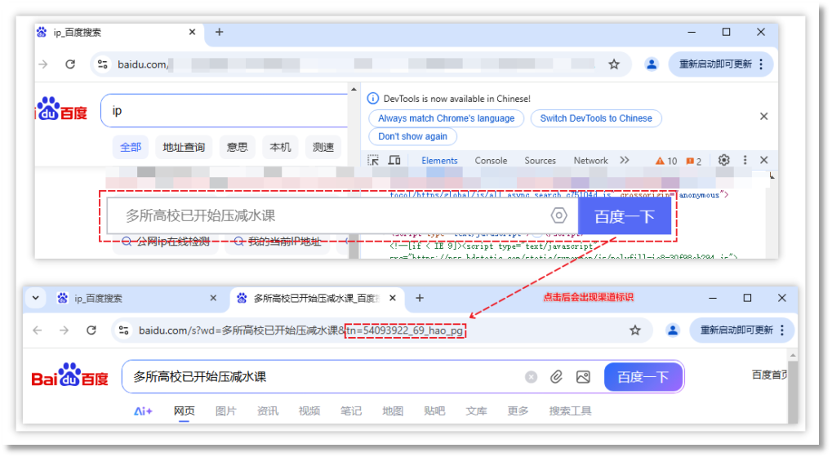Switch to Sources tab in DevTools
Viewport: 832px width, 457px height.
(541, 160)
